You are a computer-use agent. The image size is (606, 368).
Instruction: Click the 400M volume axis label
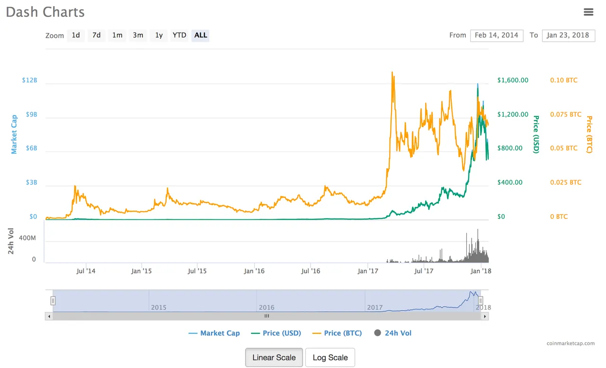click(x=27, y=238)
